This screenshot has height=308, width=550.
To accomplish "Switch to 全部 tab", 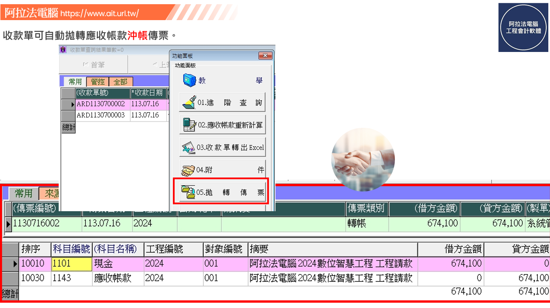I will click(x=120, y=82).
